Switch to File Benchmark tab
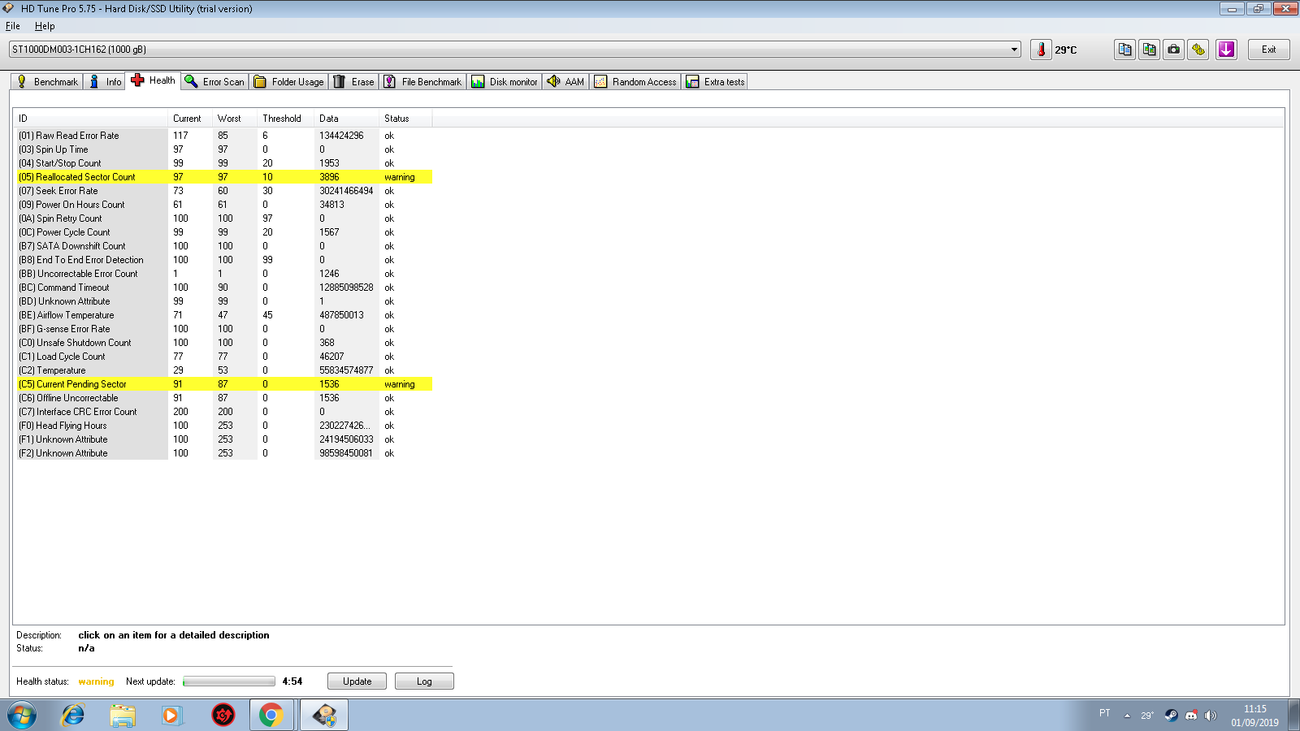 tap(422, 81)
